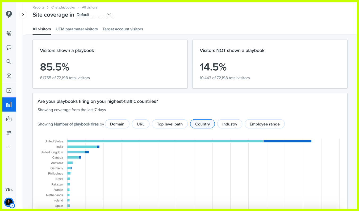
Task: Go to Chat playbooks breadcrumb link
Action: point(63,7)
